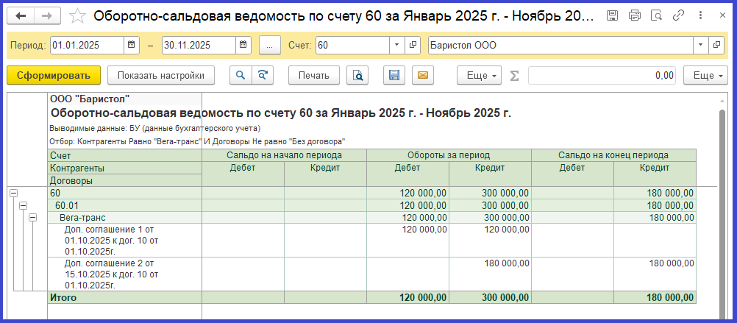
Task: Open the Счет account dropdown list
Action: tap(397, 46)
